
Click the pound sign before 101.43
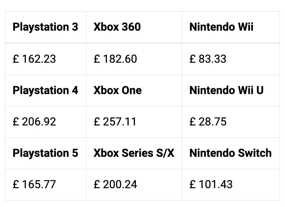[192, 184]
